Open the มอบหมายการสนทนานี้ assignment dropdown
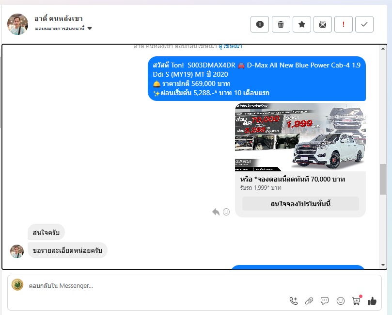This screenshot has width=392, height=315. click(x=63, y=28)
